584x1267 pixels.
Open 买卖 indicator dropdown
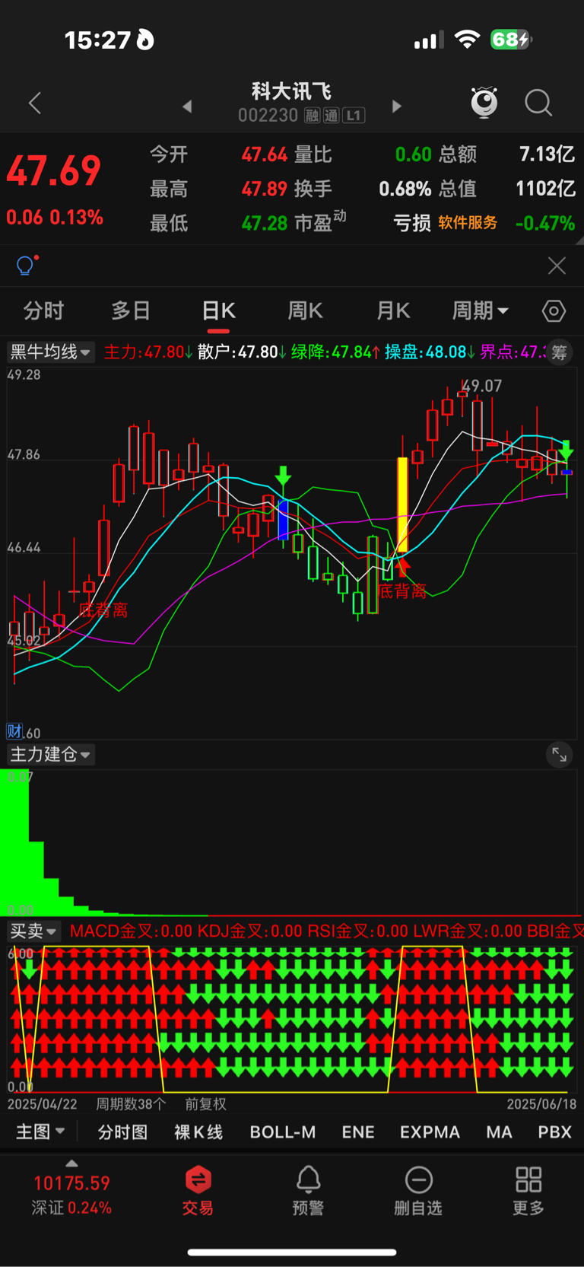coord(33,931)
